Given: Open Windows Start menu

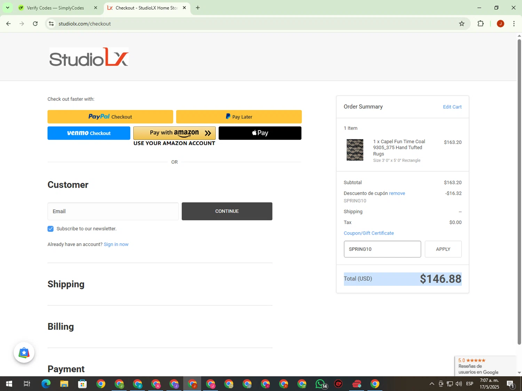Looking at the screenshot, I should tap(9, 384).
